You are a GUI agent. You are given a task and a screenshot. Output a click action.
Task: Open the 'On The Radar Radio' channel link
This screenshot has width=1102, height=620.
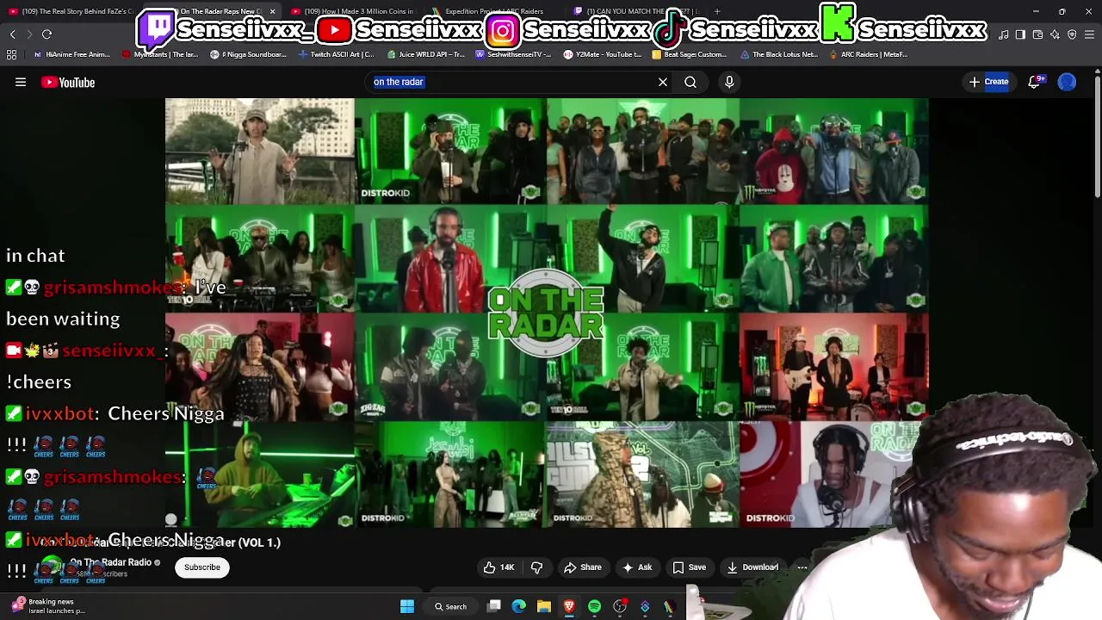tap(110, 562)
